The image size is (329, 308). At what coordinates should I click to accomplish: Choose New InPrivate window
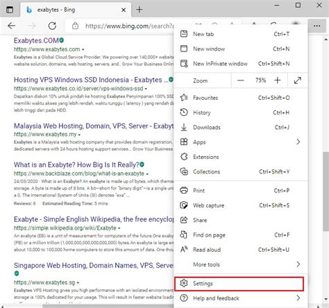[241, 64]
